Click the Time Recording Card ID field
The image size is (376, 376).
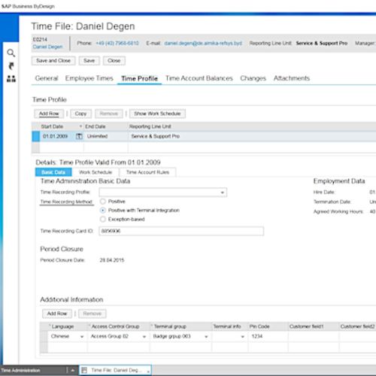(181, 231)
